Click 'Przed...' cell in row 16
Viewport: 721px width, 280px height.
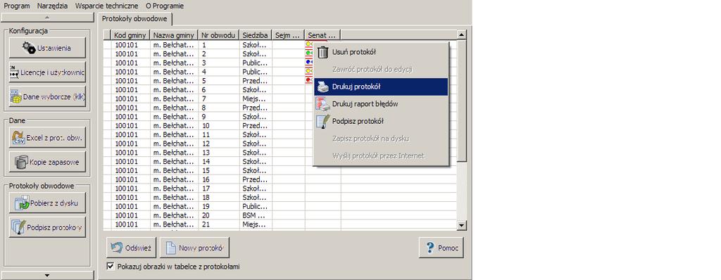coord(256,179)
